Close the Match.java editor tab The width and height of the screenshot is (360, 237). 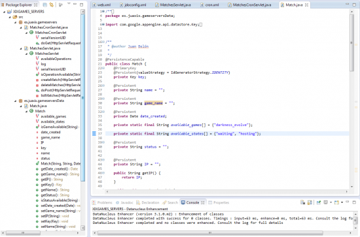[306, 5]
